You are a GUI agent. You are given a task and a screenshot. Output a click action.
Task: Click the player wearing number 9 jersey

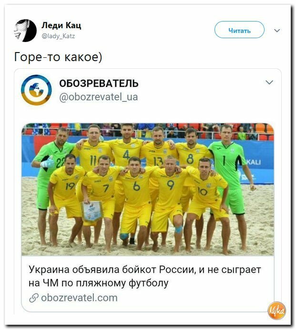click(x=169, y=198)
